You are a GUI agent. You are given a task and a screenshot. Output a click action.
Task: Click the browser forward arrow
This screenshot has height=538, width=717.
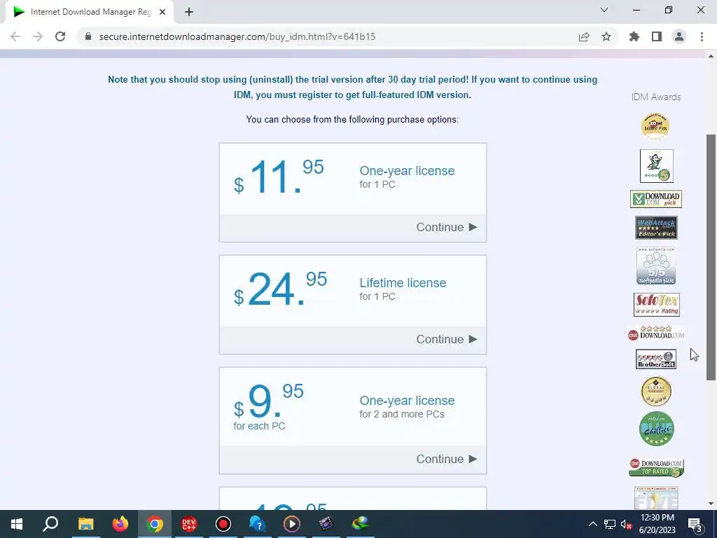pos(38,36)
